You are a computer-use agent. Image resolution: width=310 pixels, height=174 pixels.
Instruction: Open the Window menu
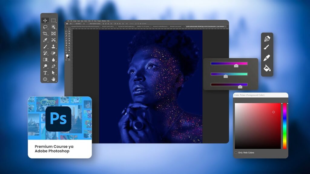104,21
